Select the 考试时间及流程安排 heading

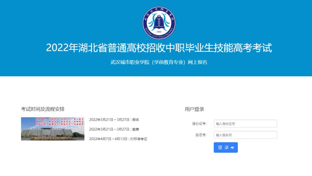[43, 109]
